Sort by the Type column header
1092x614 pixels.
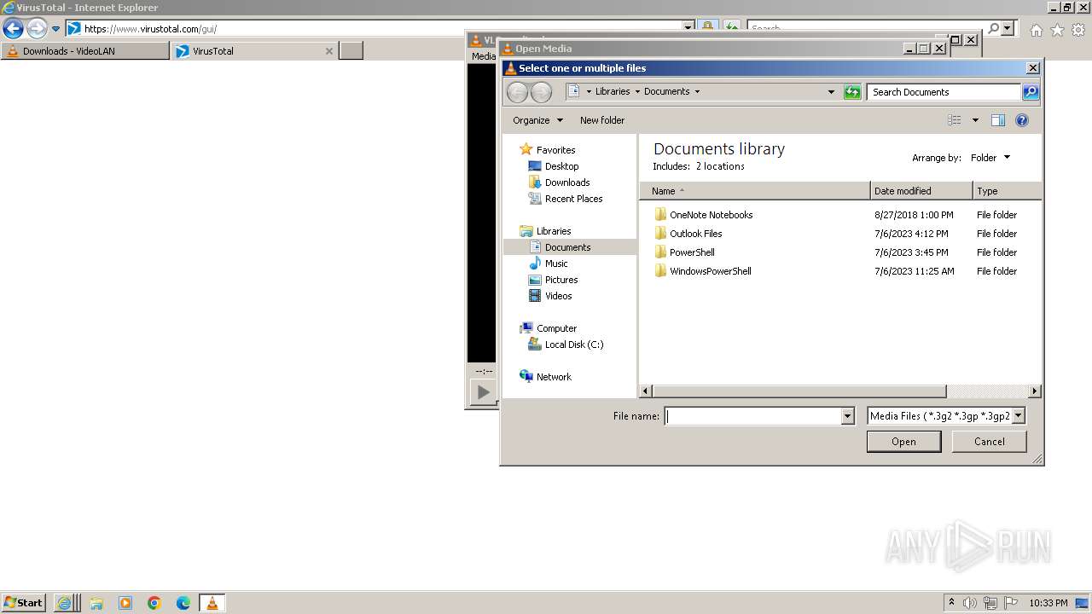point(1007,191)
